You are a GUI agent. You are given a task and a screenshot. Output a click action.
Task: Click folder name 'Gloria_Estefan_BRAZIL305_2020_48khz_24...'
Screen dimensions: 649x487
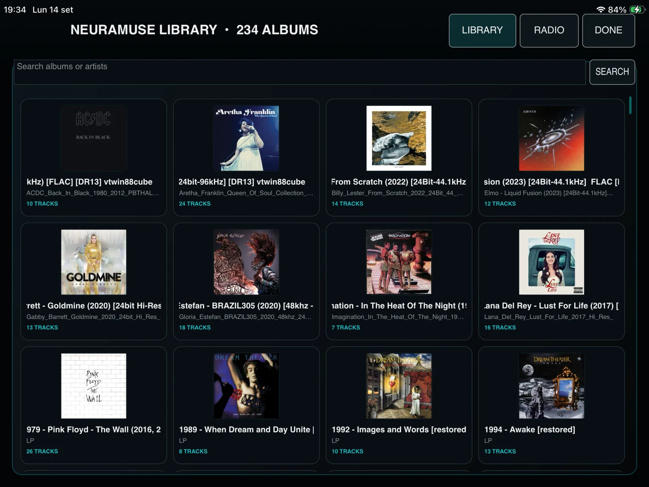point(245,317)
